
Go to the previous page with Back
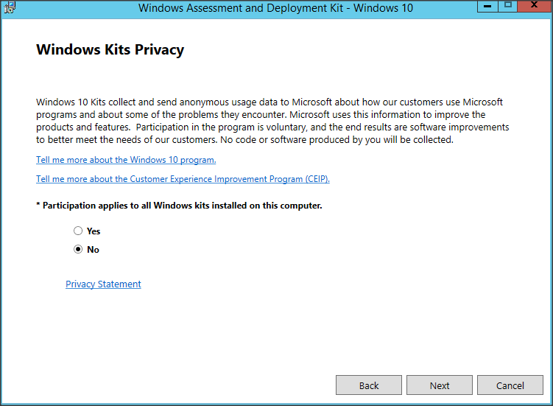point(369,385)
